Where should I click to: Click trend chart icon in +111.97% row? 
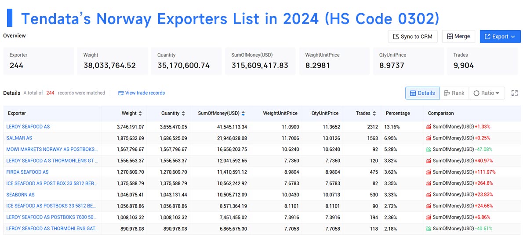(429, 172)
